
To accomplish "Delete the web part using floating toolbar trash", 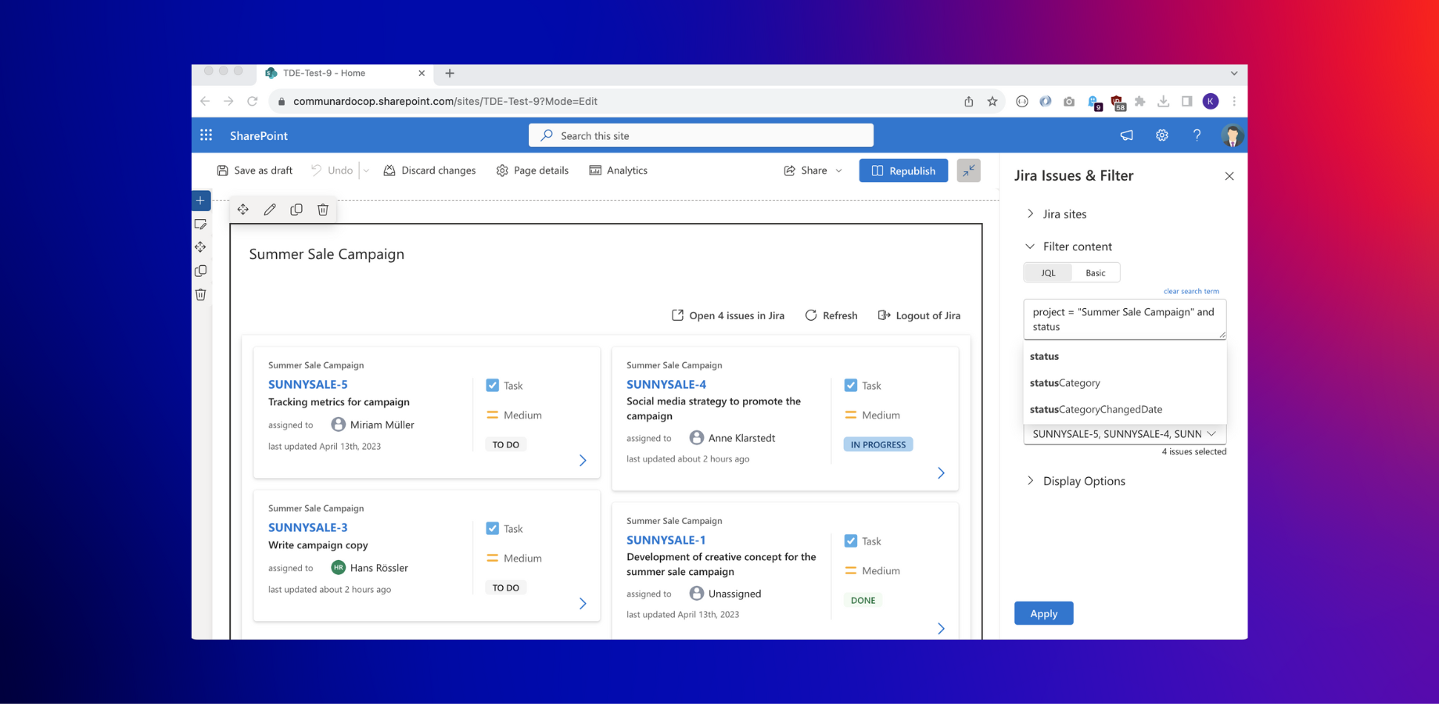I will [x=323, y=210].
